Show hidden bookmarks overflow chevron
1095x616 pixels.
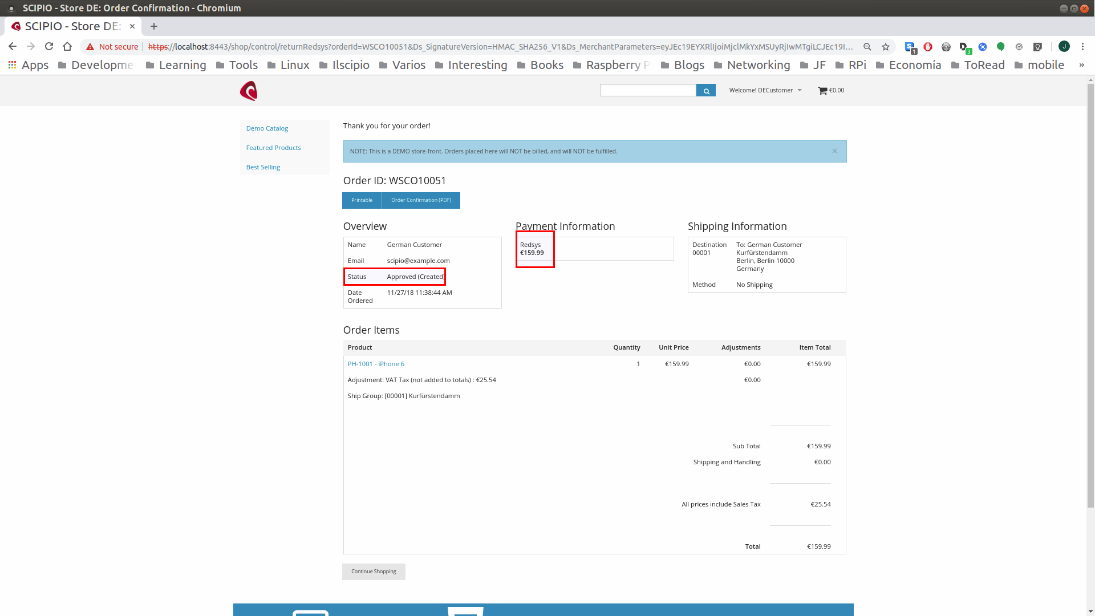tap(1081, 65)
